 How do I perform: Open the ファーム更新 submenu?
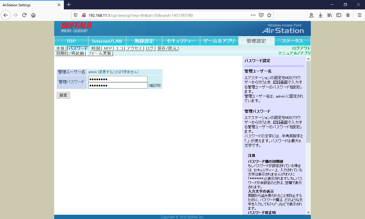pos(100,53)
